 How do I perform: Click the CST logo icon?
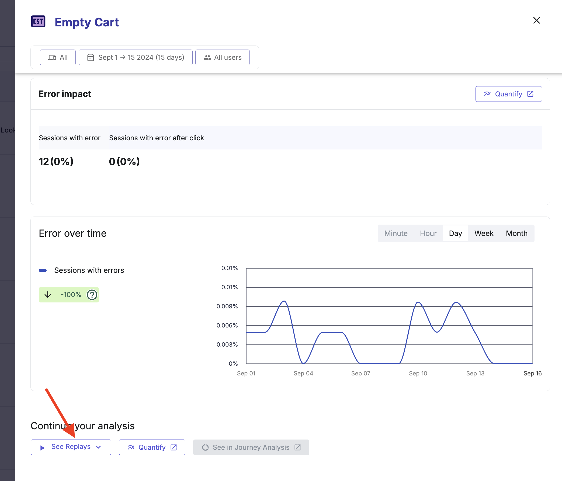point(38,22)
